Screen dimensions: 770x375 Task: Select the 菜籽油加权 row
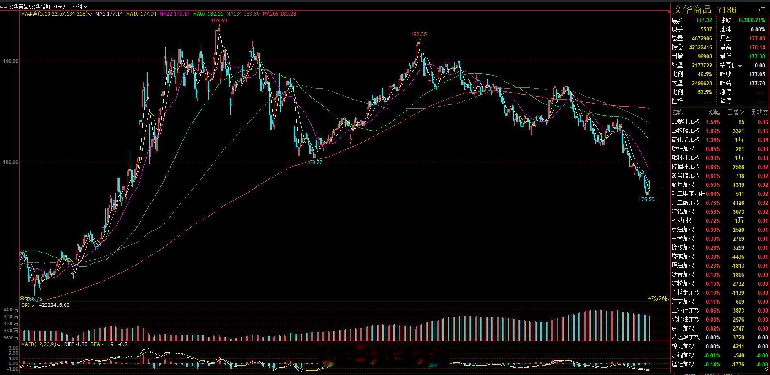720,320
